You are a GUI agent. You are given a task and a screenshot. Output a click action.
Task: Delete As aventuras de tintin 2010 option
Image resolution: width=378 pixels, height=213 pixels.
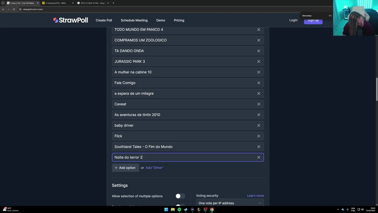(x=259, y=115)
